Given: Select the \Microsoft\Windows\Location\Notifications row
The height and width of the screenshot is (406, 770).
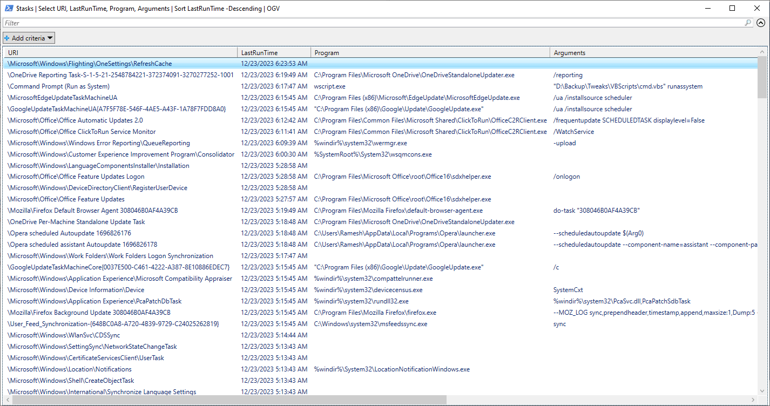Looking at the screenshot, I should (x=381, y=369).
